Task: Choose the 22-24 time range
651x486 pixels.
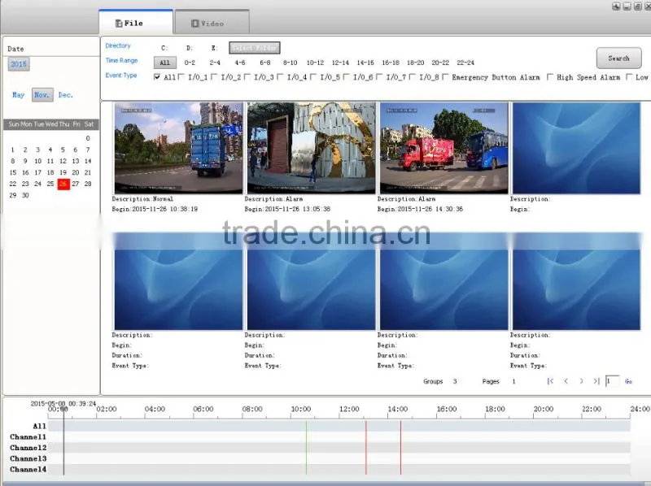Action: 465,63
